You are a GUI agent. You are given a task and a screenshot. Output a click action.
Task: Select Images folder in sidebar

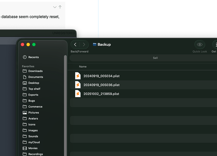[x=30, y=131]
